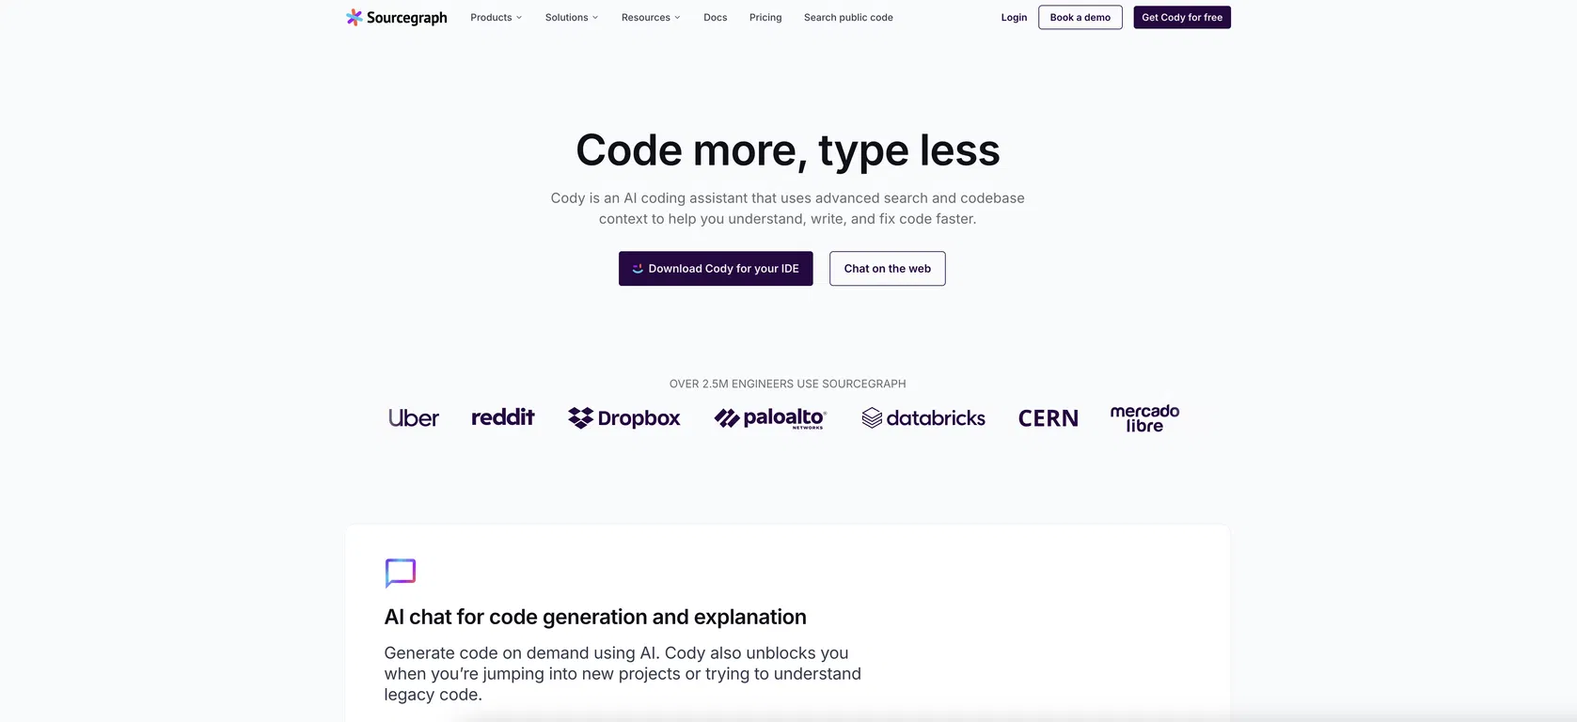Go to the Docs page
1577x722 pixels.
pyautogui.click(x=715, y=18)
